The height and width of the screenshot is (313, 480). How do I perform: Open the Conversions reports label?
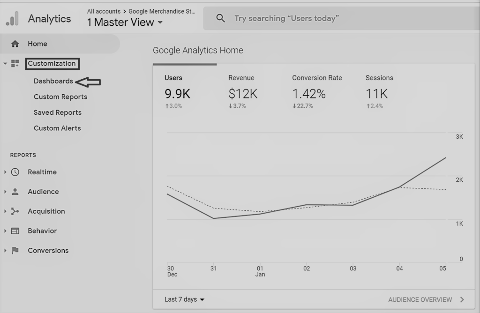click(48, 250)
